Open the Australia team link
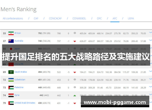The width and height of the screenshot is (152, 110). [x=19, y=41]
